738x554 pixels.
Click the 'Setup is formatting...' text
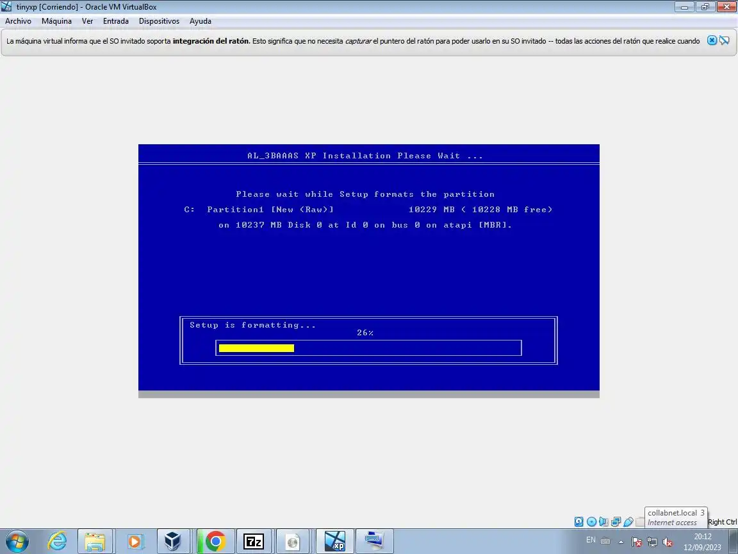[x=253, y=325]
